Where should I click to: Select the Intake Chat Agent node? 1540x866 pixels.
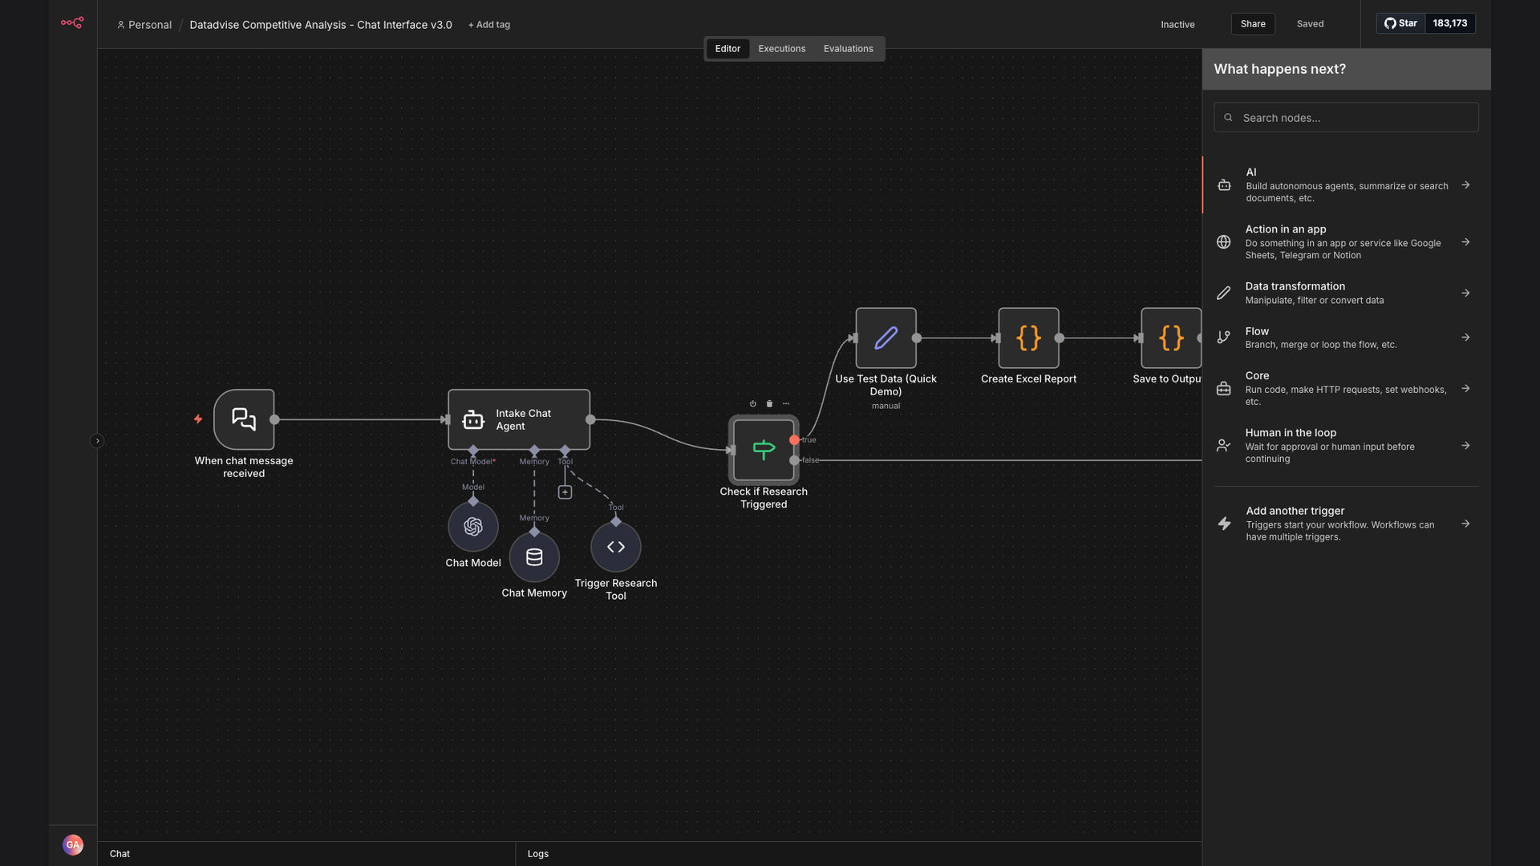519,419
